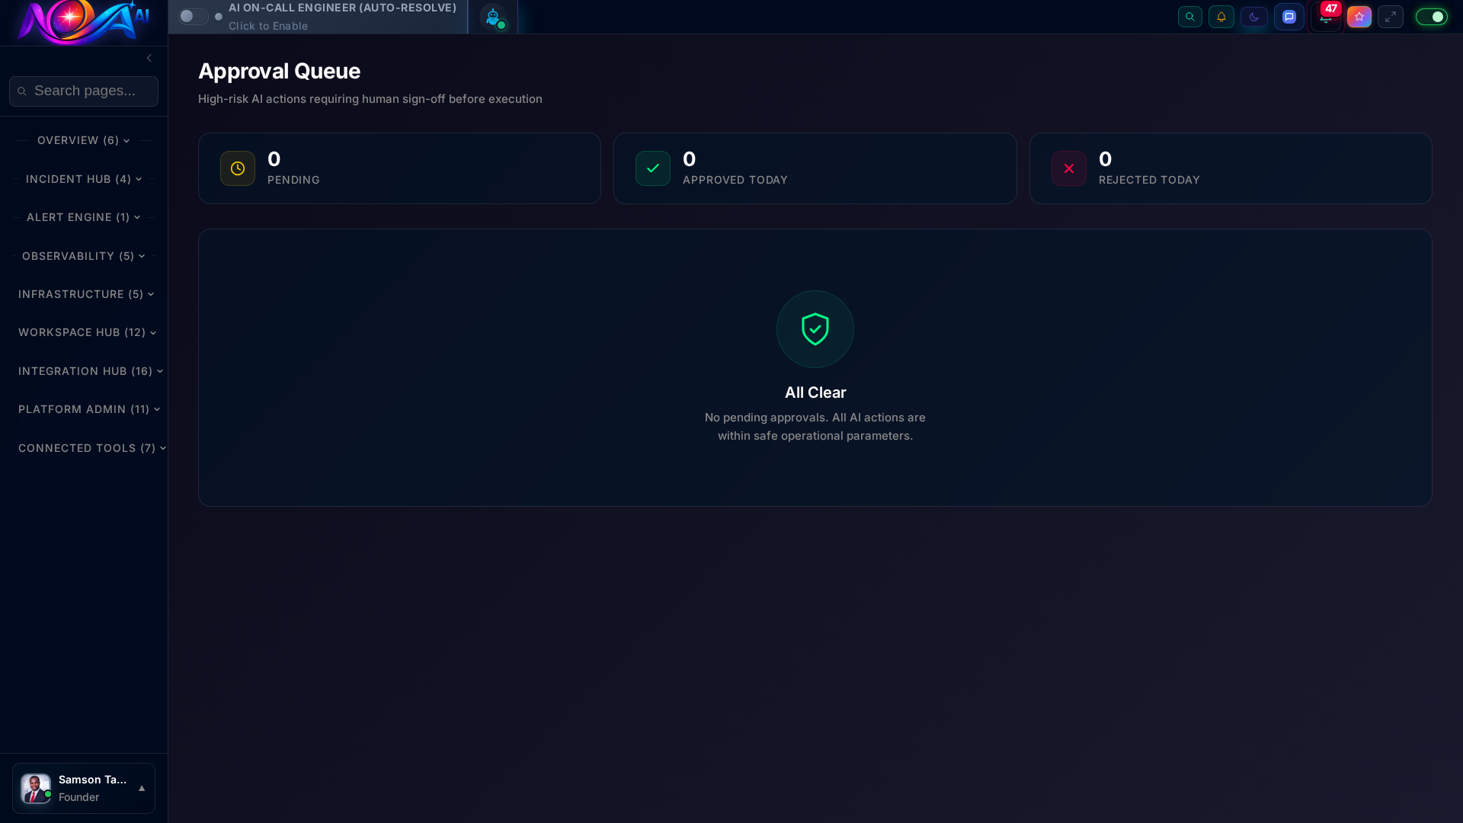Open the chat message panel
The image size is (1463, 823).
(1289, 16)
